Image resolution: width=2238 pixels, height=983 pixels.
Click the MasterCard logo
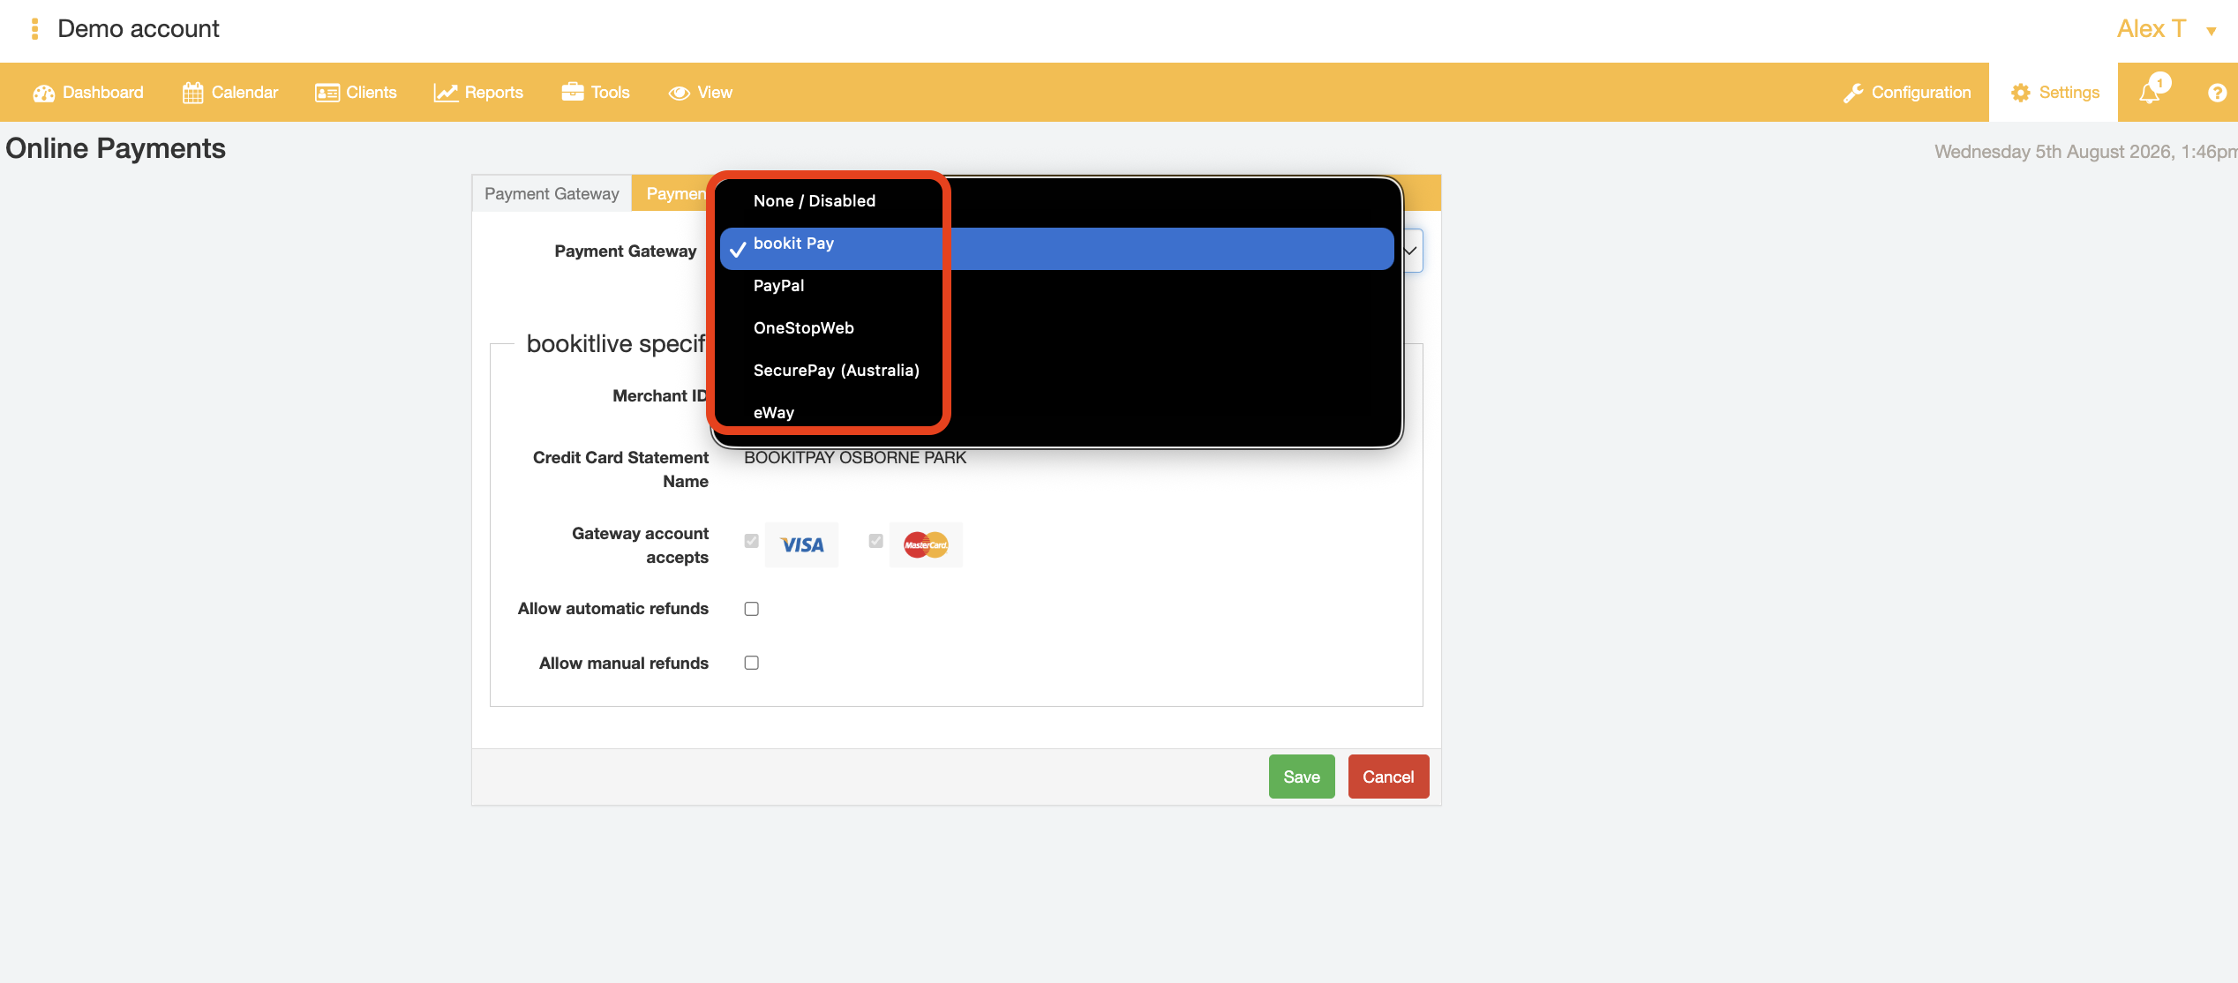[x=926, y=544]
